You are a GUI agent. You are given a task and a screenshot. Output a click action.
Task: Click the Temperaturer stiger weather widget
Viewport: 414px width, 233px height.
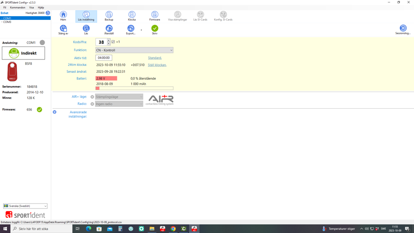coord(339,229)
